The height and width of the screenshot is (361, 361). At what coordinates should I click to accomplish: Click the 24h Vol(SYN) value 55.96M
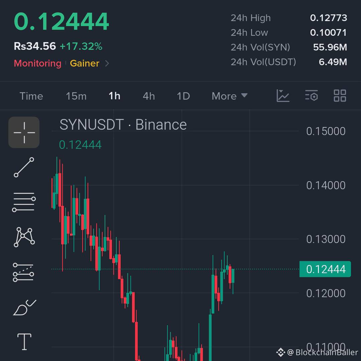click(x=330, y=47)
